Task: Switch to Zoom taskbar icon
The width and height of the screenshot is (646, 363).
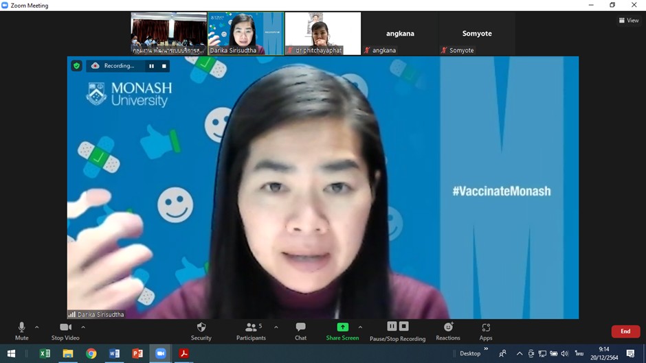Action: tap(161, 353)
